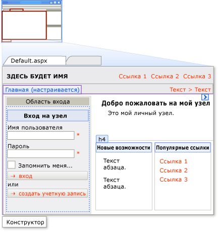The image size is (218, 232).
Task: Click the вход button
Action: click(47, 176)
